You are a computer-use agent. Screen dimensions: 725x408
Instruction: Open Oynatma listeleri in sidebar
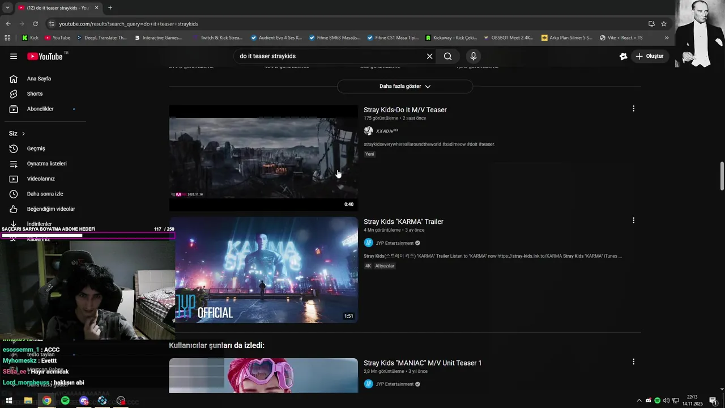coord(46,164)
